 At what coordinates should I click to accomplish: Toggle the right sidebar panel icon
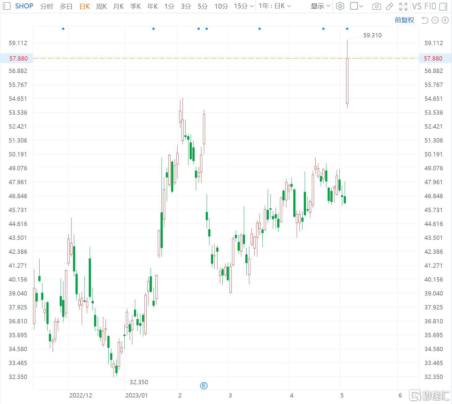click(x=443, y=6)
